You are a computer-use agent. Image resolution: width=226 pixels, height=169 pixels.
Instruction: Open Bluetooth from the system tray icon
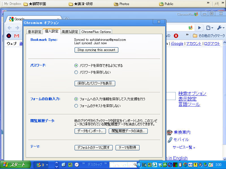[180, 164]
